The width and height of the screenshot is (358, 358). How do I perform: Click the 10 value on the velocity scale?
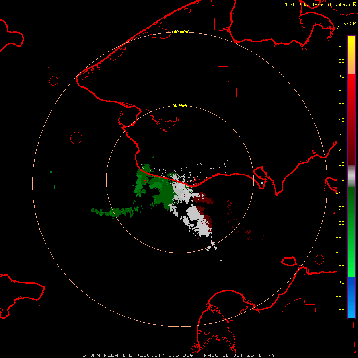coord(342,164)
